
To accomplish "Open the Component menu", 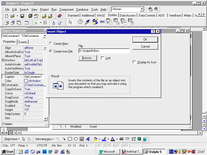I will coord(66,10).
